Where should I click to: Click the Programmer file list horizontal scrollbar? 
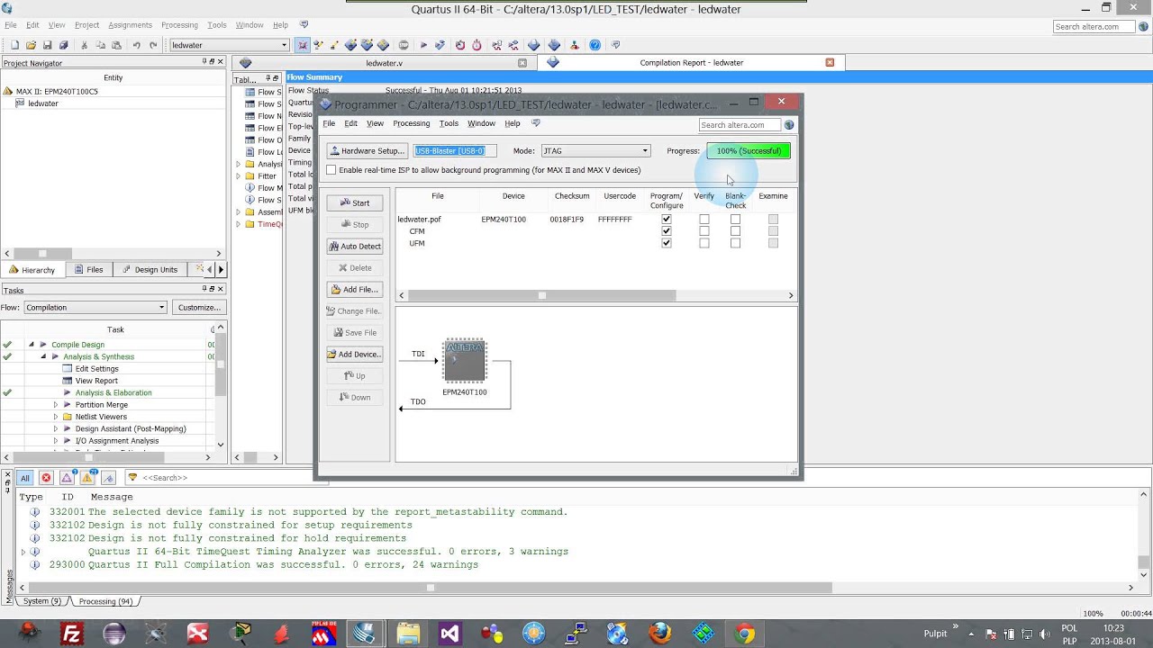596,296
